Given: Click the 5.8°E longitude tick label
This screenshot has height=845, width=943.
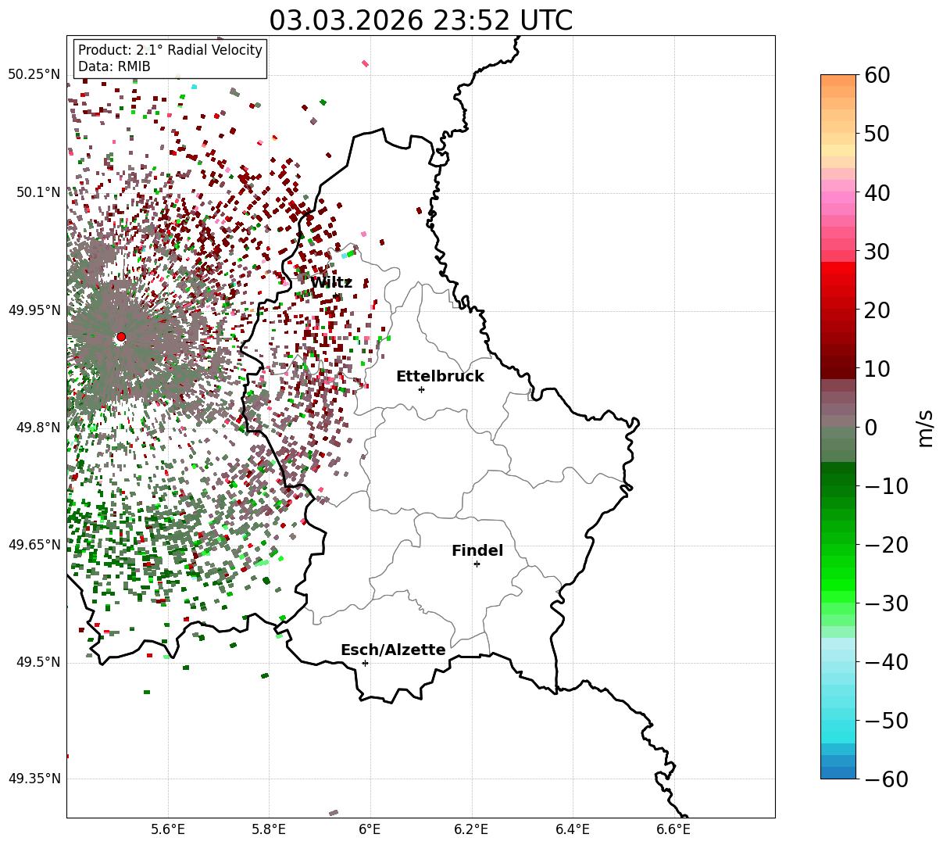Looking at the screenshot, I should [269, 829].
